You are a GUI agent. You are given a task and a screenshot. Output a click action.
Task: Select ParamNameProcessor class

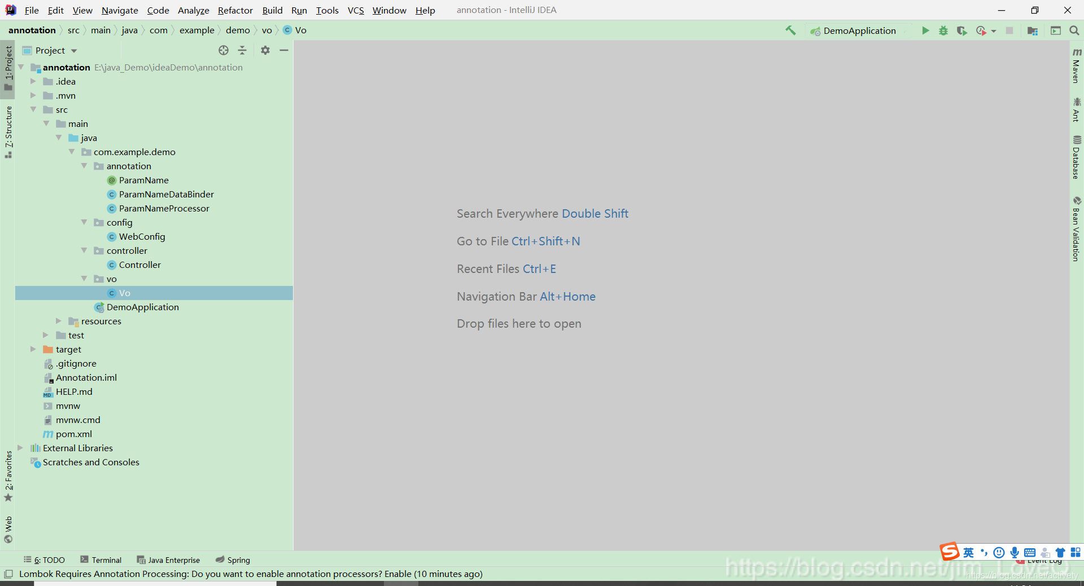coord(164,208)
